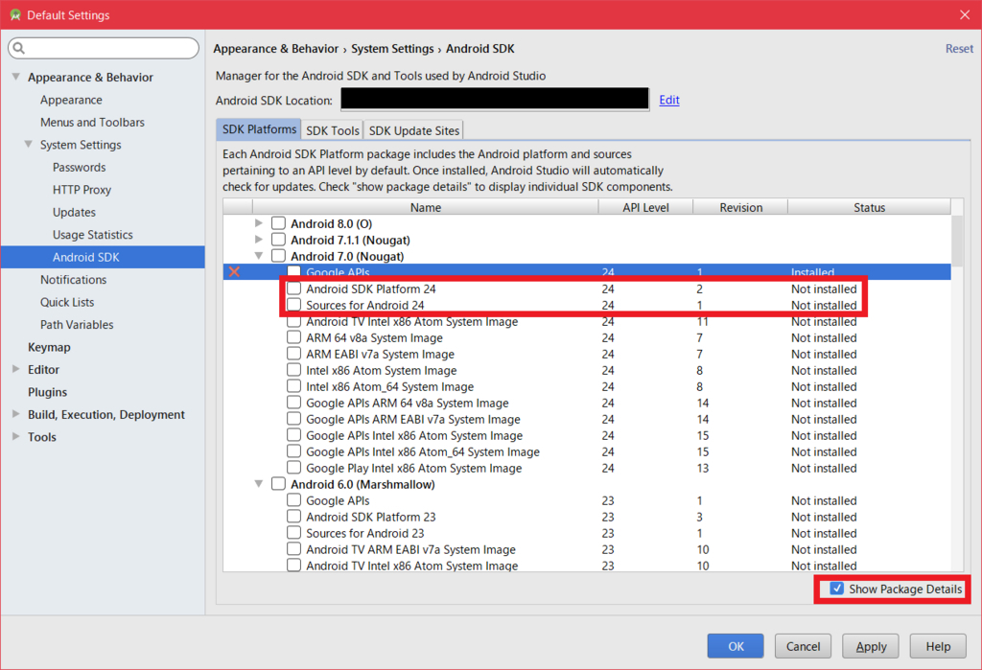
Task: Expand Build, Execution, Deployment node
Action: [15, 414]
